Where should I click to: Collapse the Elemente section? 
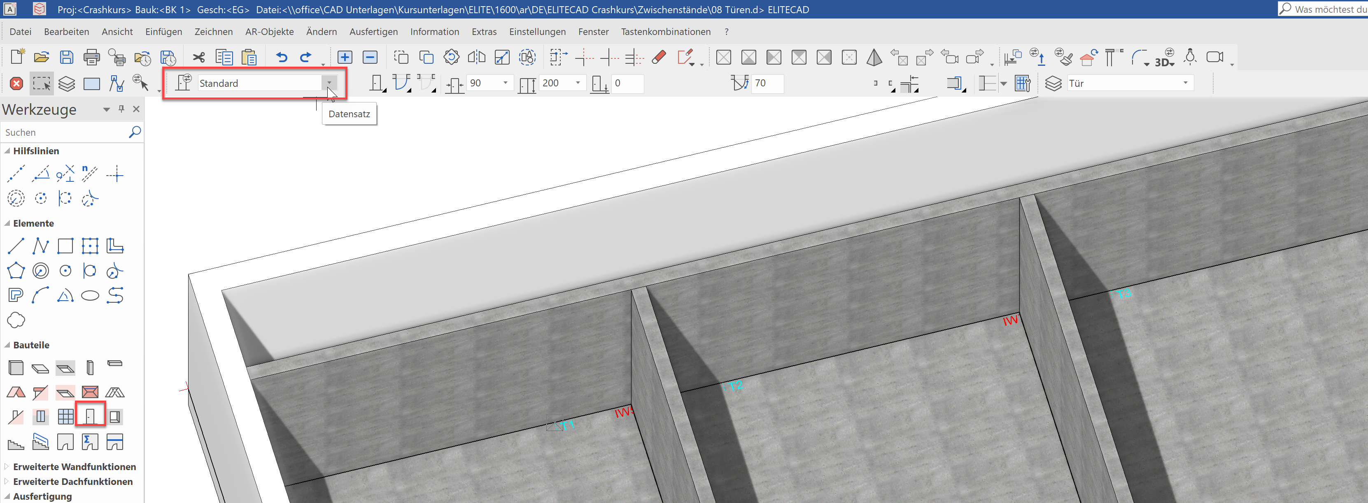point(7,223)
